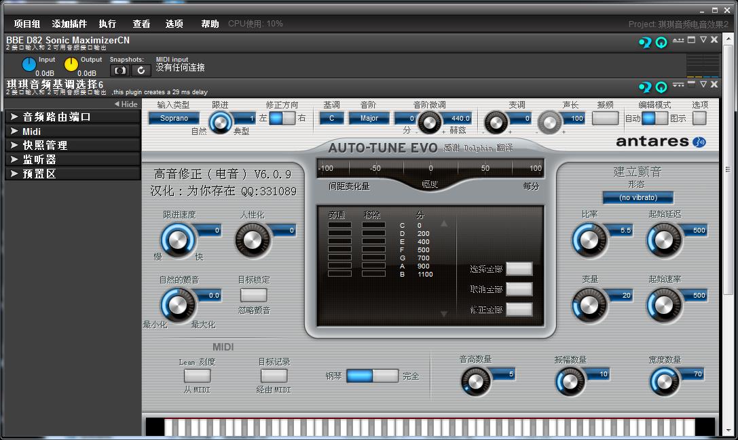Open the 查看 menu

click(x=141, y=24)
